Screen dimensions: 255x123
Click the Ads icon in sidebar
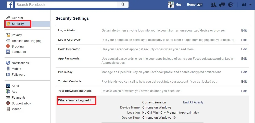[x=8, y=91]
